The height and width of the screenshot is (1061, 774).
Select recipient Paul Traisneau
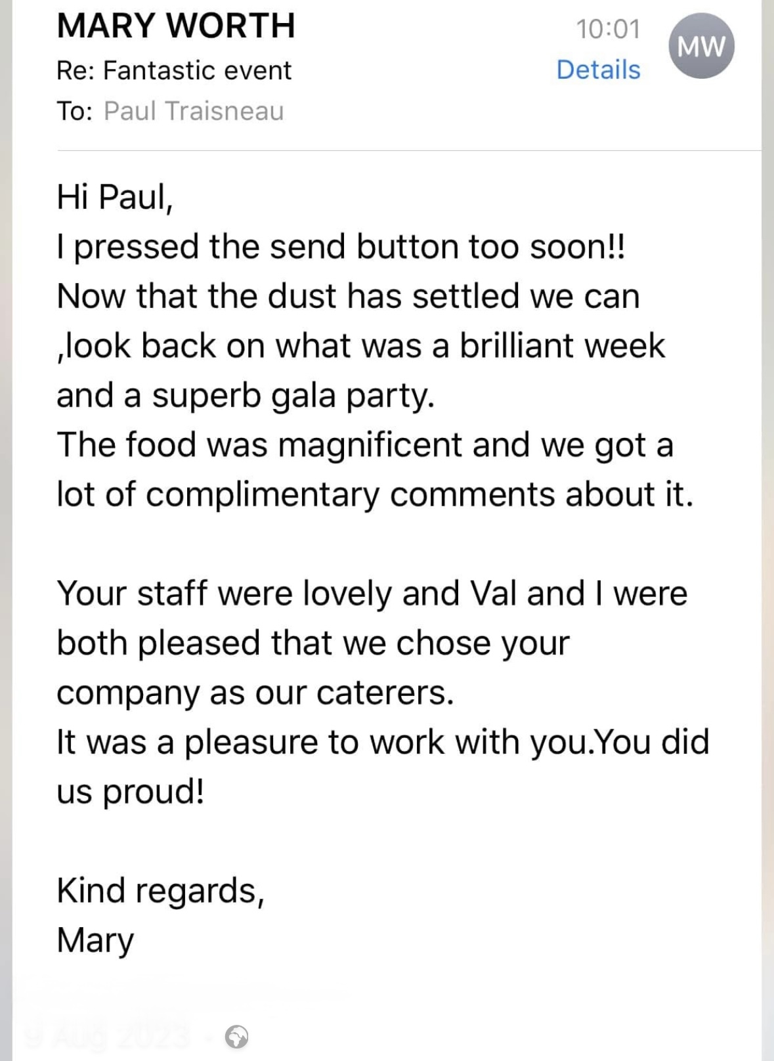click(x=194, y=111)
